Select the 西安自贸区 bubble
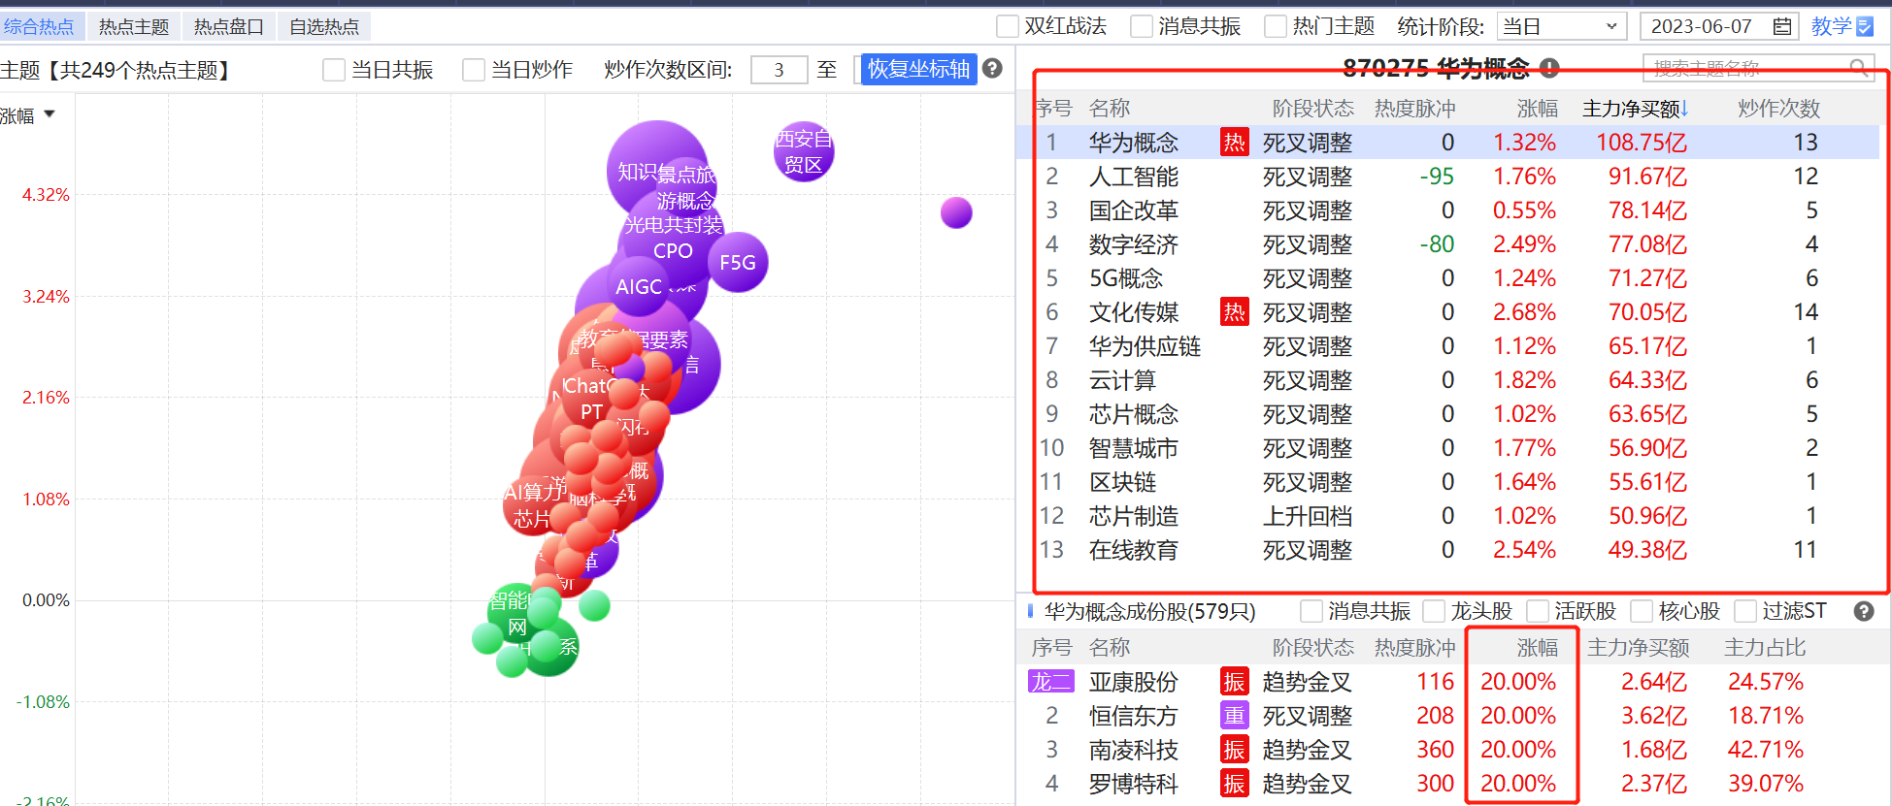Image resolution: width=1892 pixels, height=806 pixels. pos(804,151)
